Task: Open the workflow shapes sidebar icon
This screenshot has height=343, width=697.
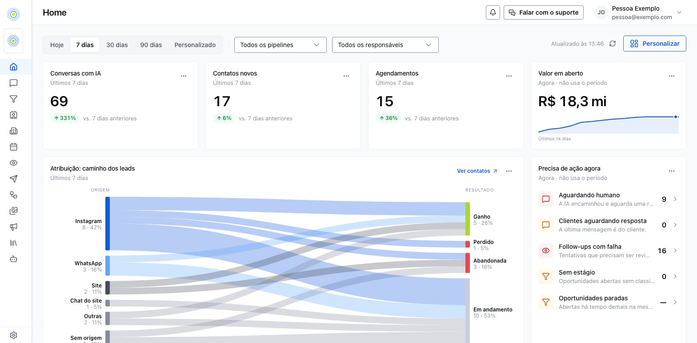Action: pos(13,195)
